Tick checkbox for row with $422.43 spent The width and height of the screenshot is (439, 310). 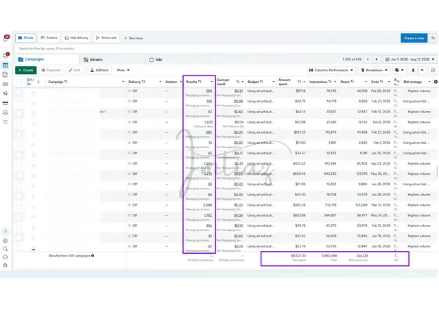click(x=19, y=165)
